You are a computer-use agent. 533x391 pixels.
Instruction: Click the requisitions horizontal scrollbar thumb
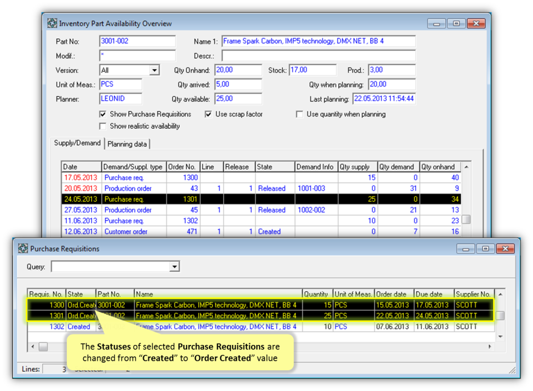point(43,347)
